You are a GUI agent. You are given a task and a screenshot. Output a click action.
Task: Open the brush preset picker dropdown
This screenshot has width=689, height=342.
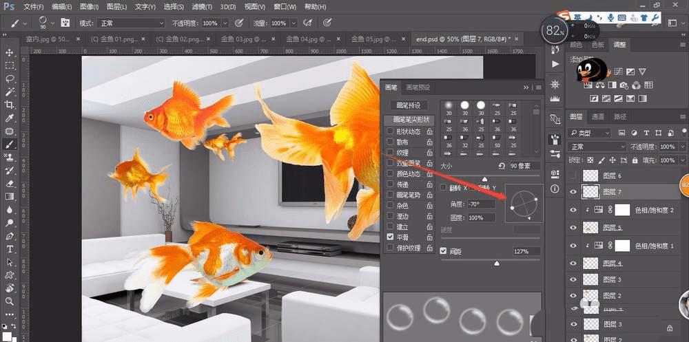[53, 23]
